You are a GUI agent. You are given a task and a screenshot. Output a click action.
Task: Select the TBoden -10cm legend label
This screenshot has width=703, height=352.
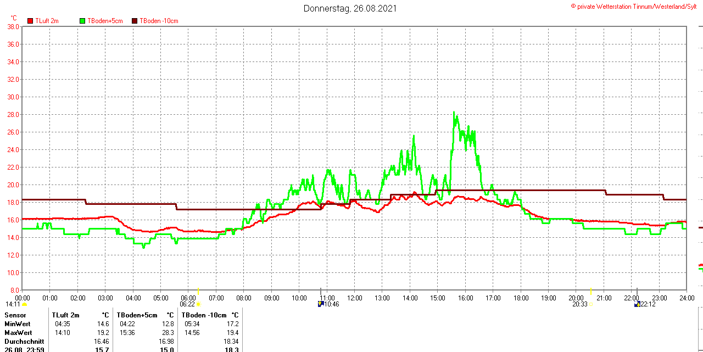point(159,21)
